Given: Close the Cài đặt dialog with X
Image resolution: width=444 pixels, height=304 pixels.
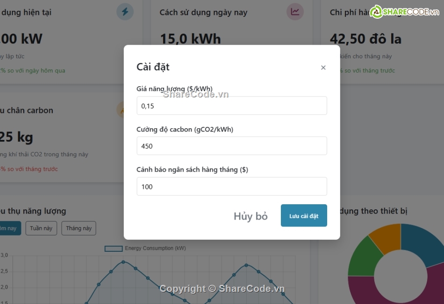Looking at the screenshot, I should tap(323, 68).
